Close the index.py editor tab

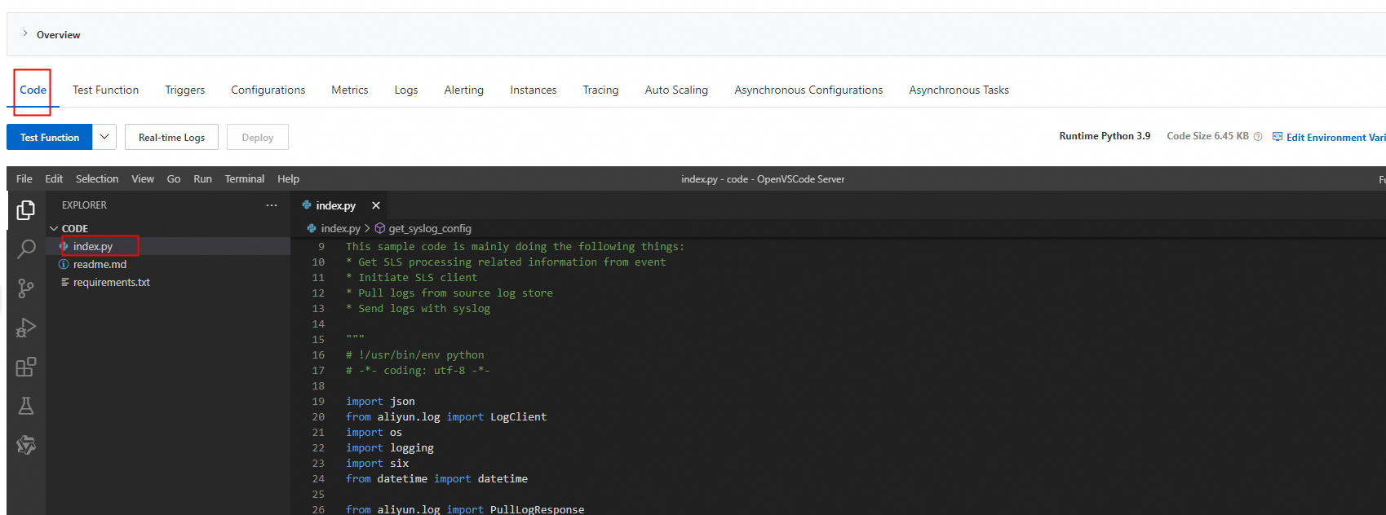tap(376, 205)
